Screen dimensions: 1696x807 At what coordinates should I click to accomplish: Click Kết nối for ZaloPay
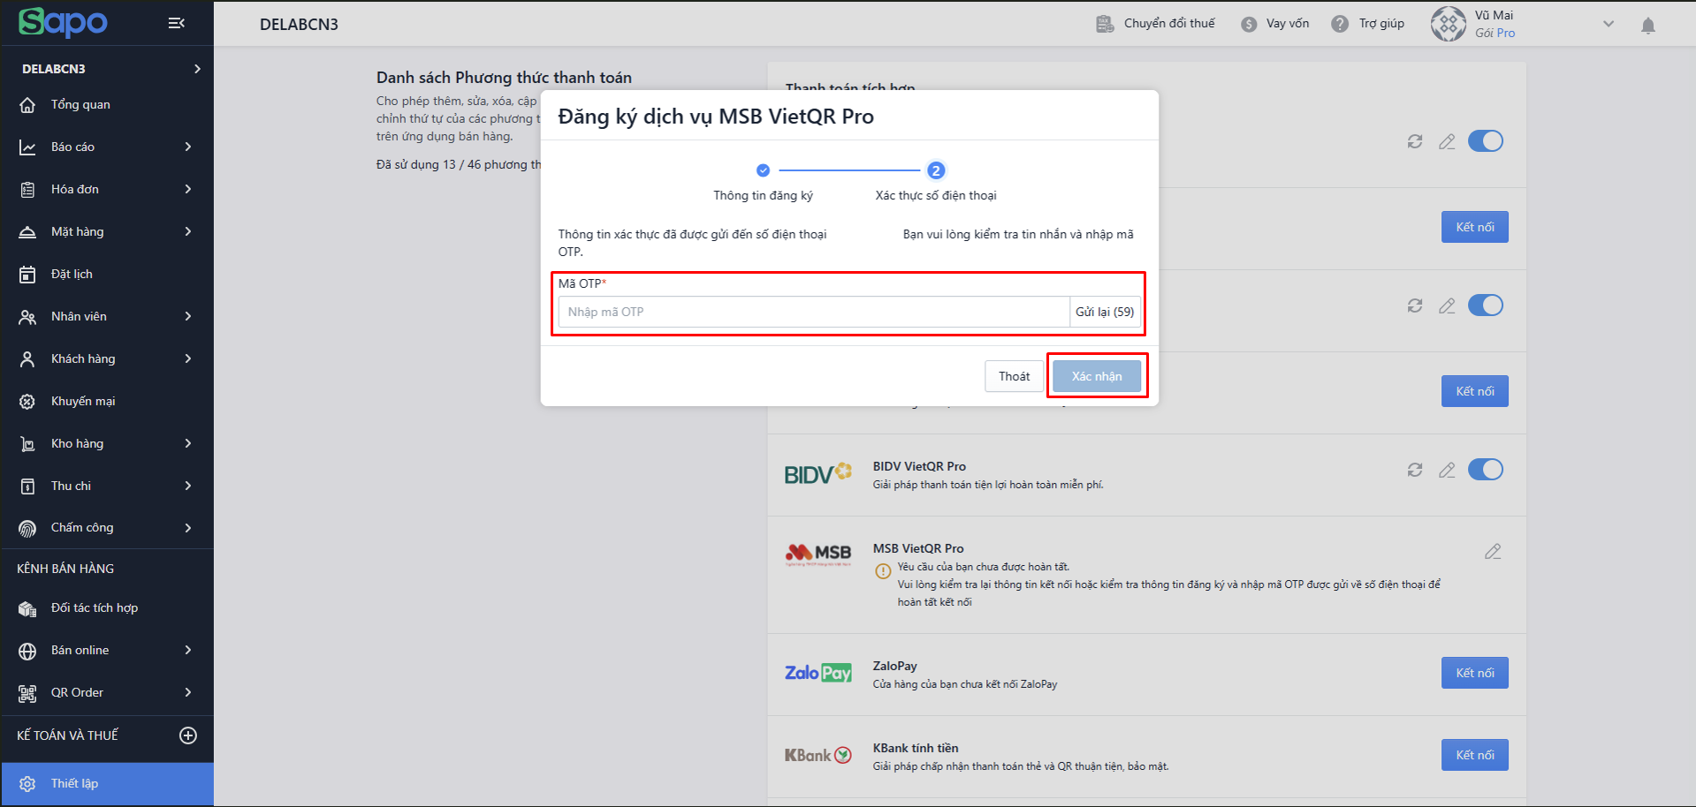1475,673
